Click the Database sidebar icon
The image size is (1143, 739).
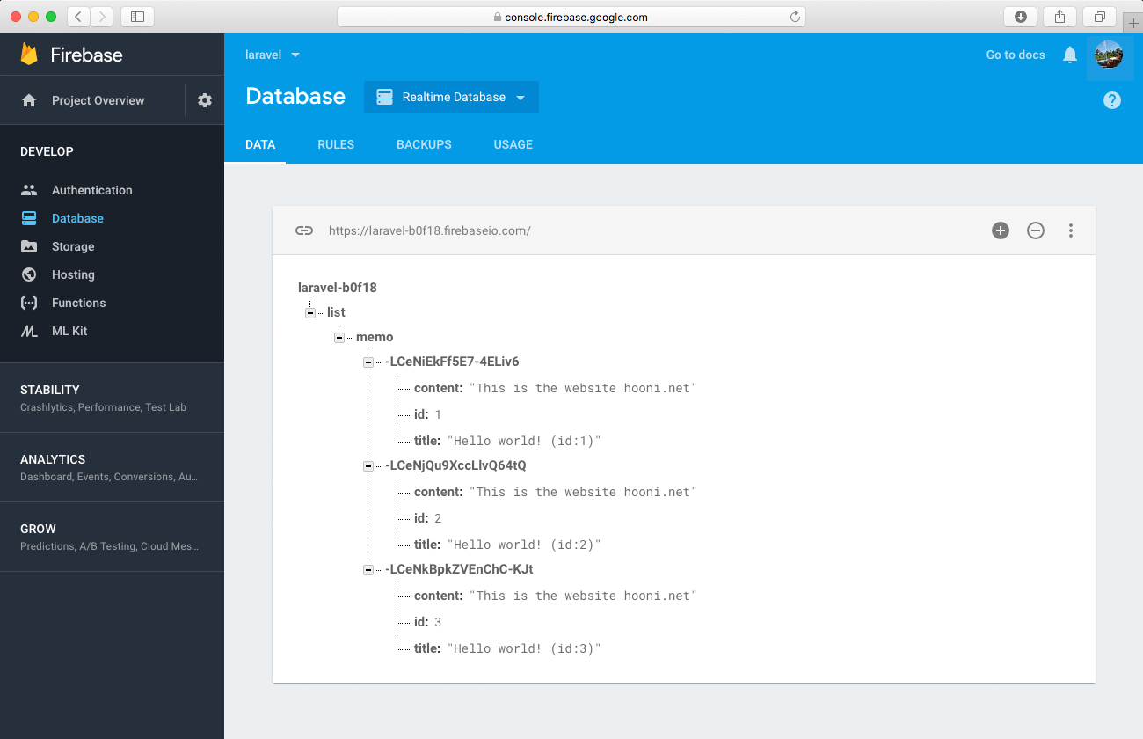(29, 218)
